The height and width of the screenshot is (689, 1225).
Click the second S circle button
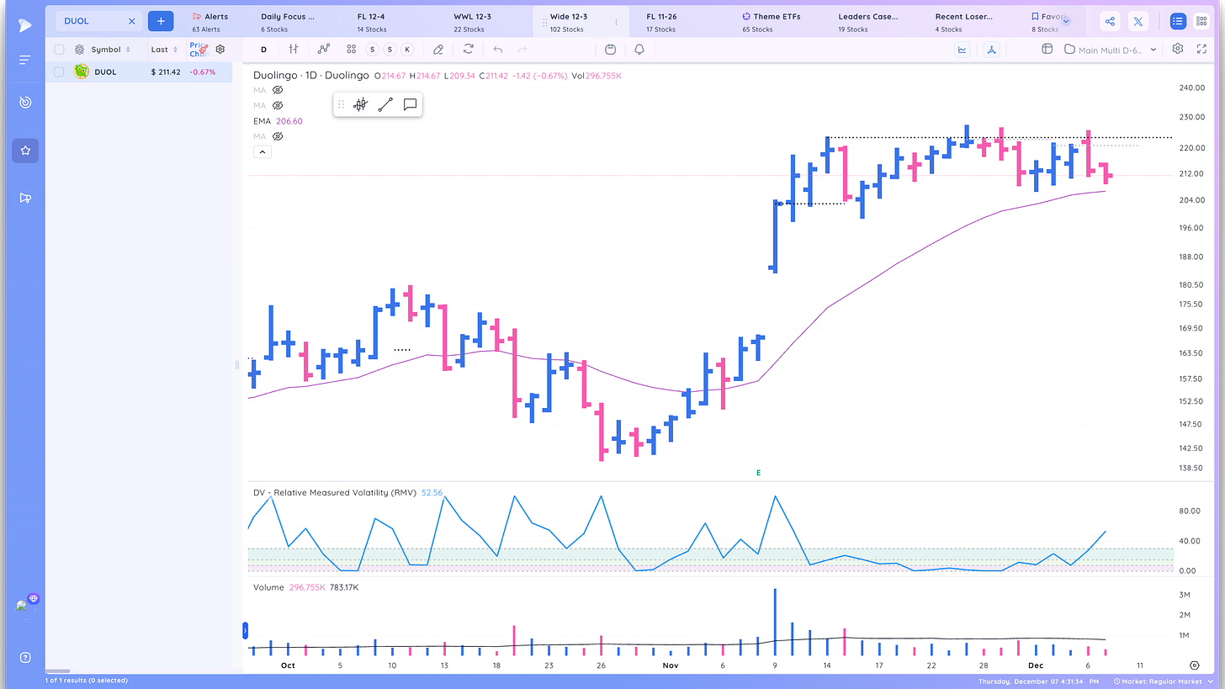[390, 50]
